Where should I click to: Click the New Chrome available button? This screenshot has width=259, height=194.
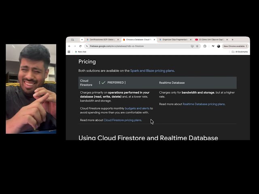(x=235, y=46)
